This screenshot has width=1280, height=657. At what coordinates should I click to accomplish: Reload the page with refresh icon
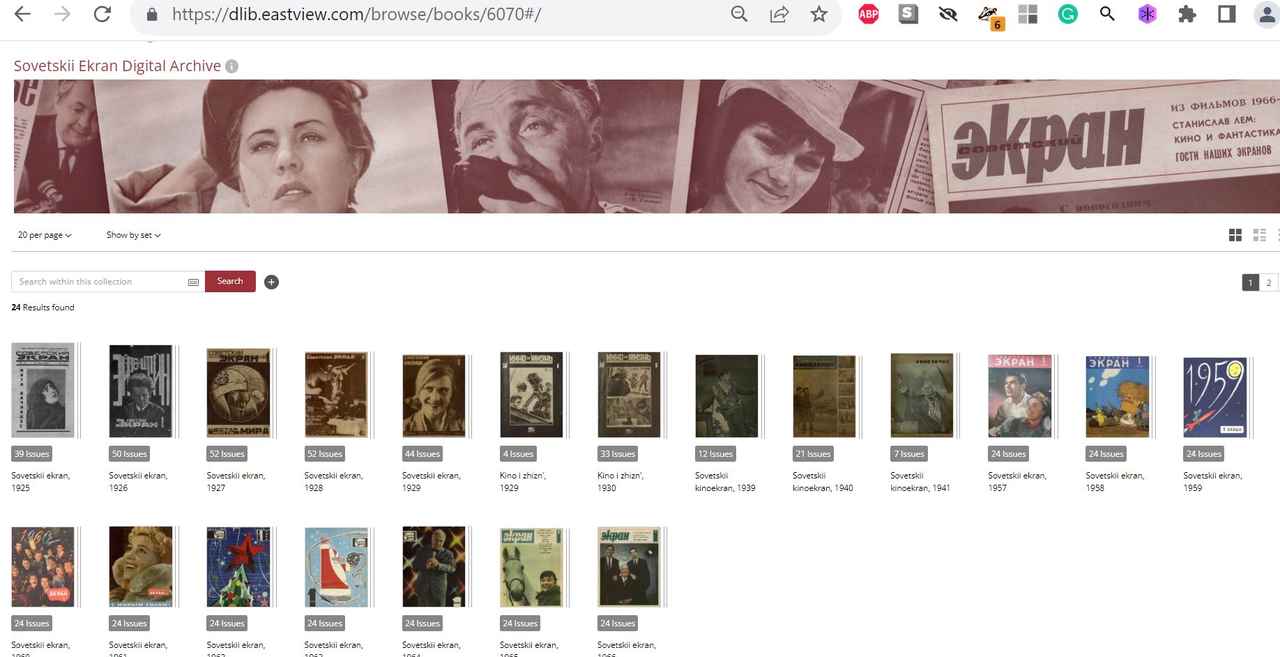pos(102,14)
